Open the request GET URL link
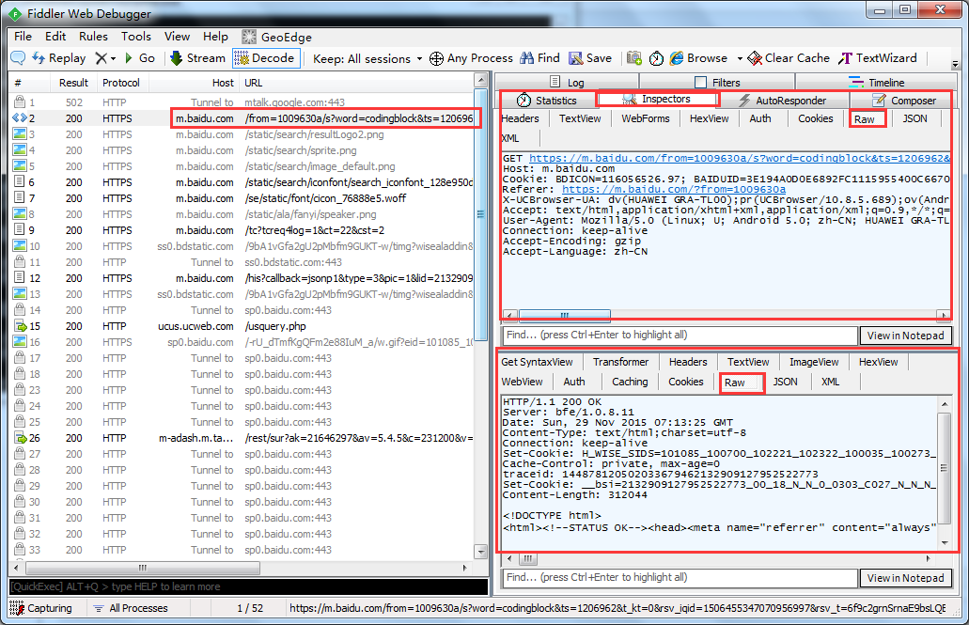The width and height of the screenshot is (969, 625). 739,158
